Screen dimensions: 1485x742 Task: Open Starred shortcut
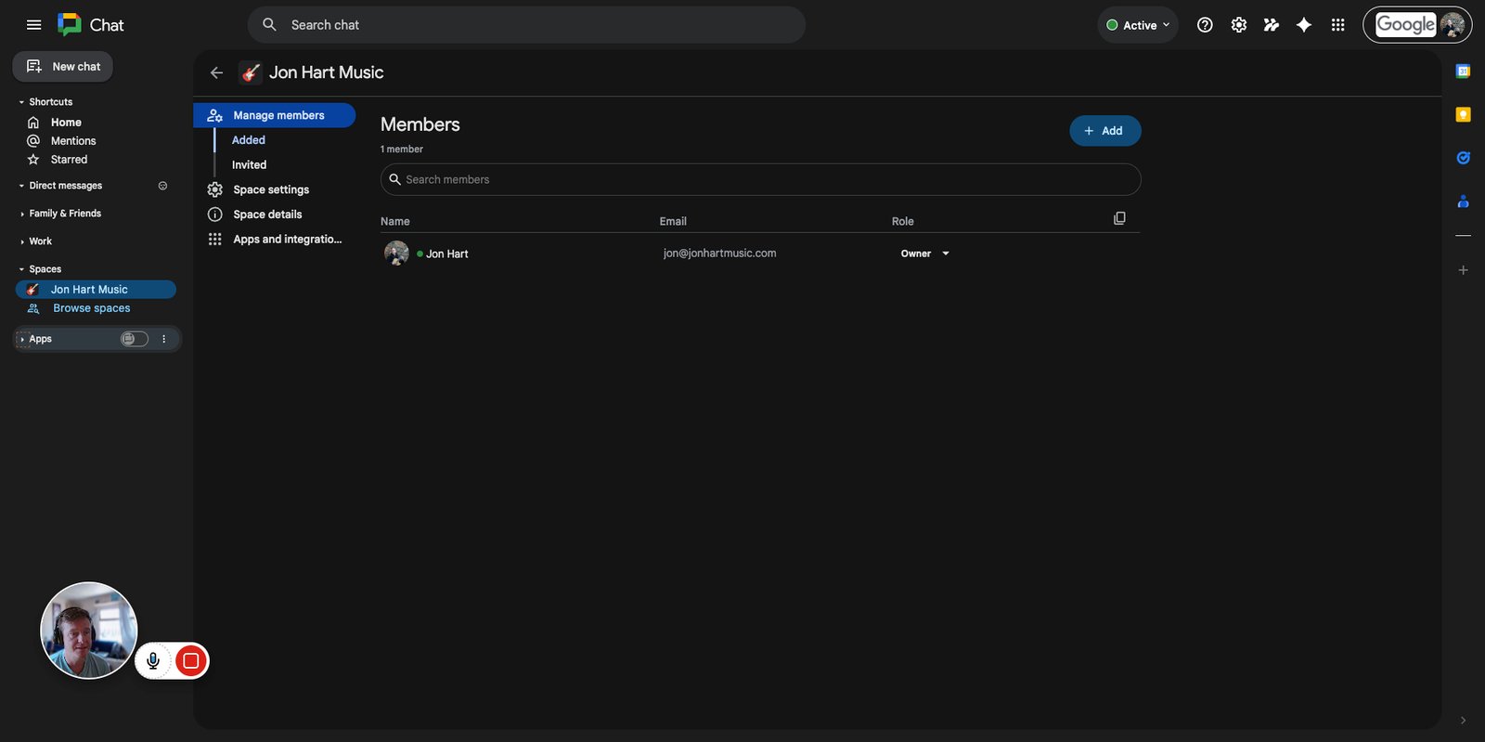coord(69,160)
